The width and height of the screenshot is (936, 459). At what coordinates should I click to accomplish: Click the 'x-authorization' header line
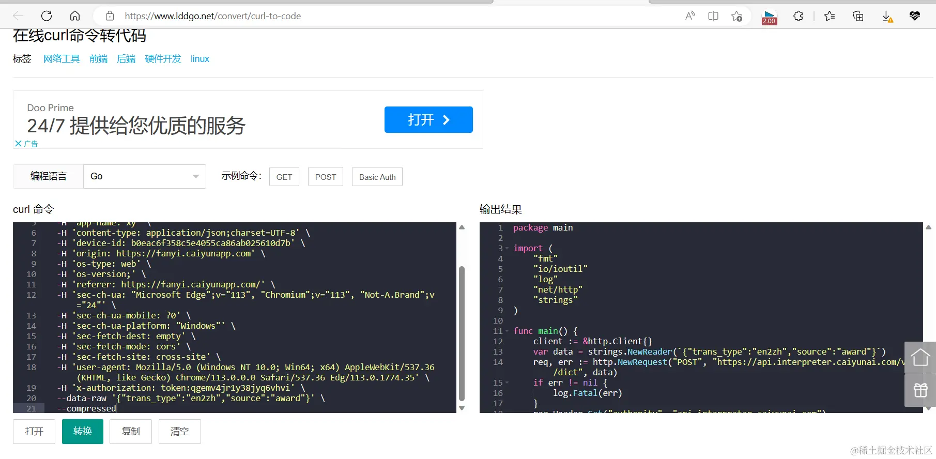181,388
